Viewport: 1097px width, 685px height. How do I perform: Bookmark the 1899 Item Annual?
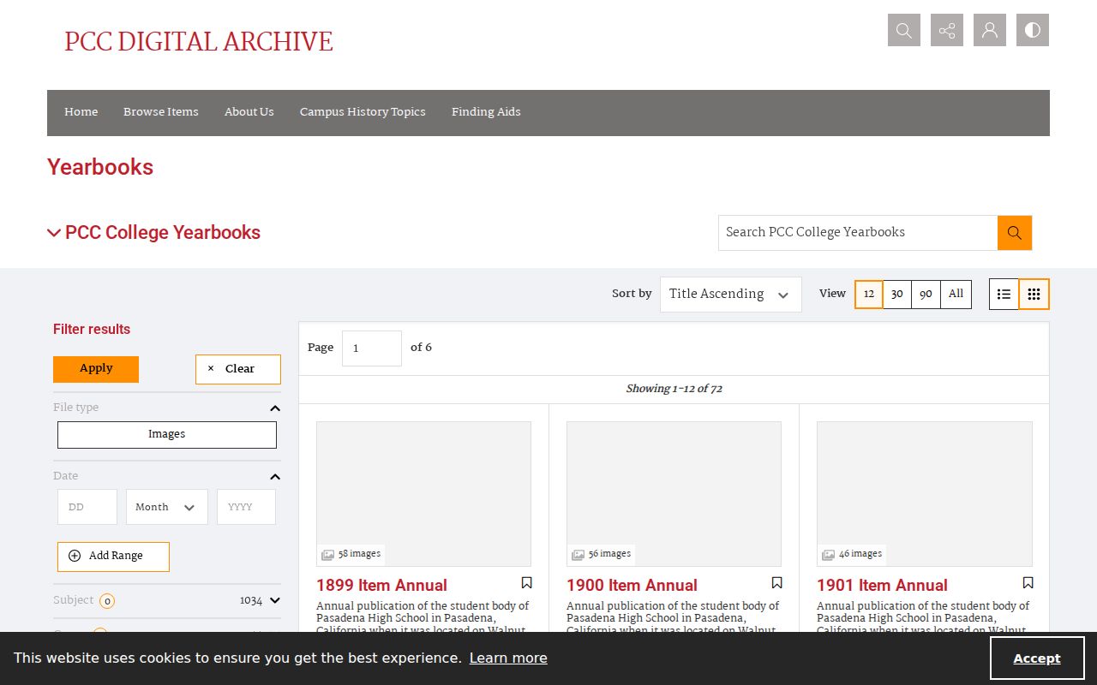click(526, 583)
